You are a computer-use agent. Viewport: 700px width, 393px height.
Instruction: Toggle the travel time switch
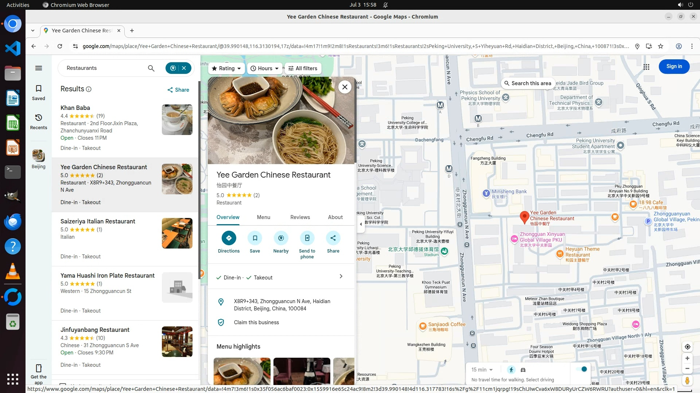tap(582, 369)
